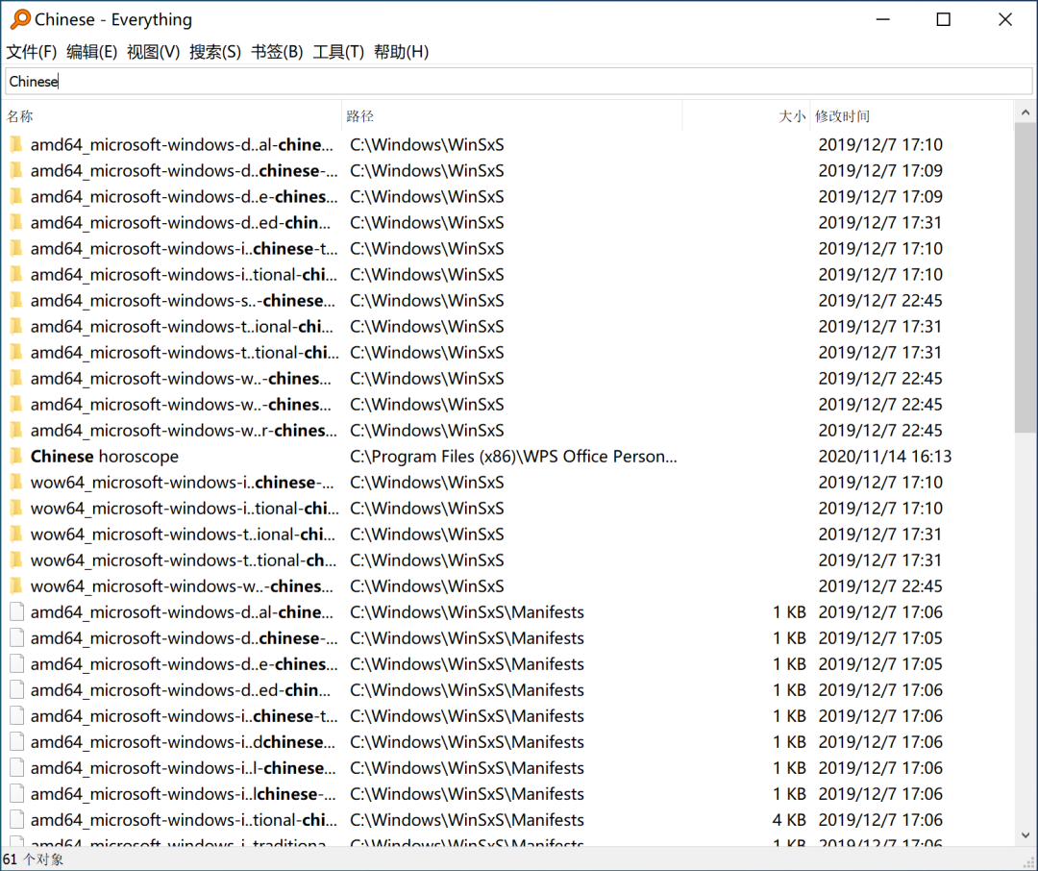The width and height of the screenshot is (1038, 871).
Task: Click folder icon of amd64 i..chinese-t folder row
Action: [x=16, y=248]
